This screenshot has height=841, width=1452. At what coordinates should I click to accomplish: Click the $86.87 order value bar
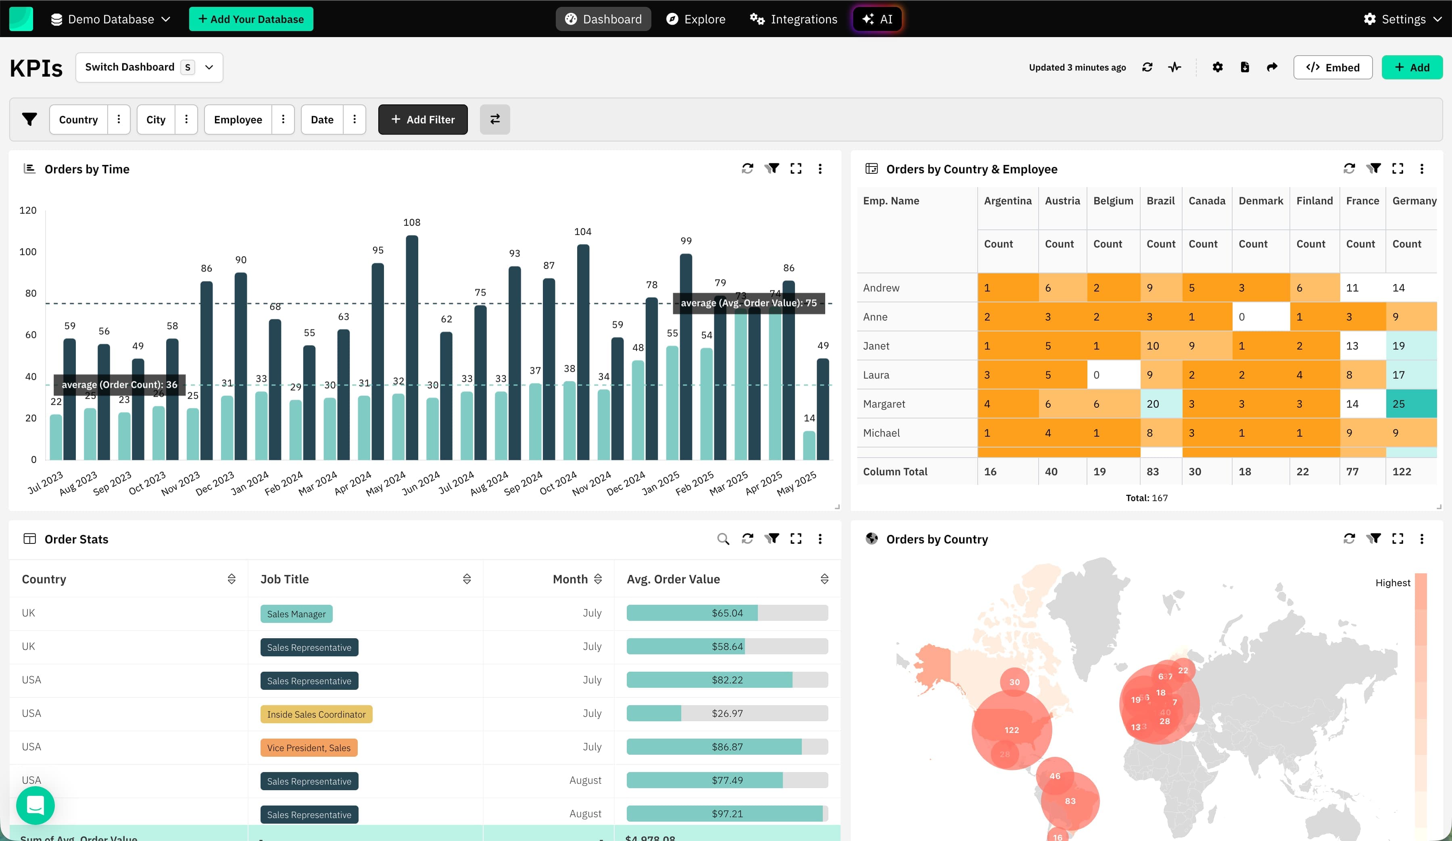tap(726, 747)
